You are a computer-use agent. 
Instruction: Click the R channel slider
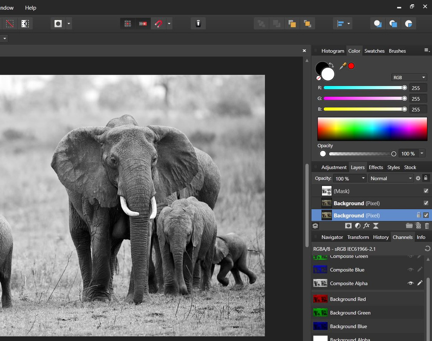[x=365, y=87]
